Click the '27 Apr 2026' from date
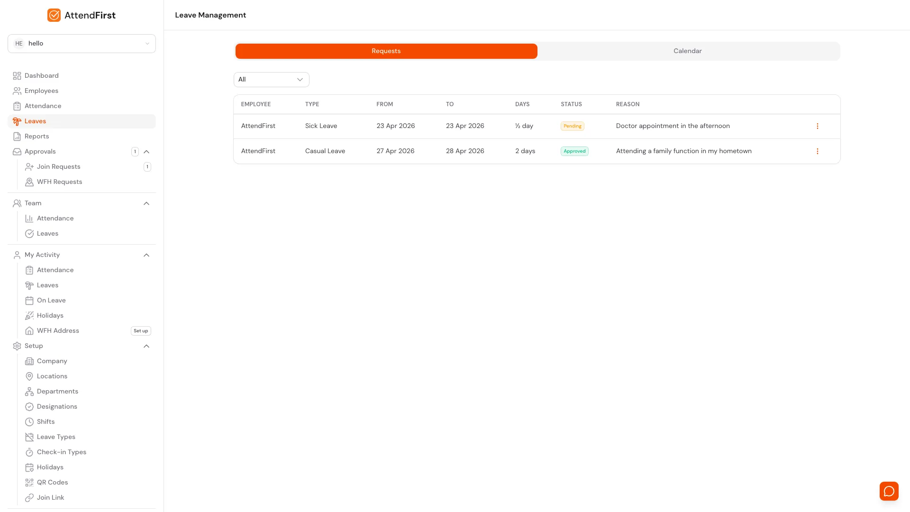 click(395, 151)
